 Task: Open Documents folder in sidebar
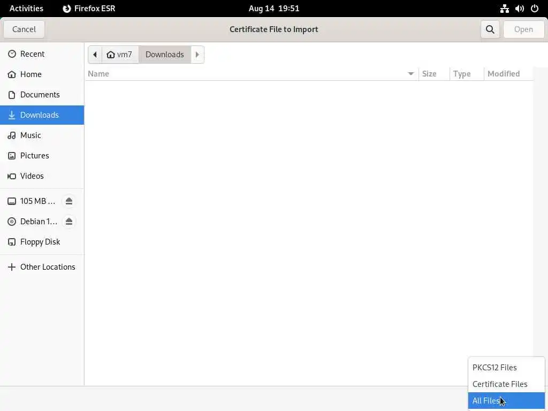pos(42,94)
